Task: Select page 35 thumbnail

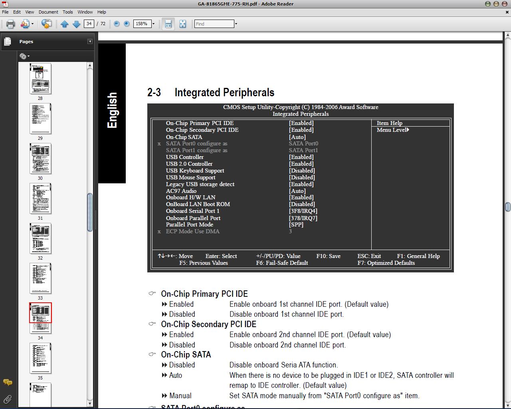Action: coord(40,358)
